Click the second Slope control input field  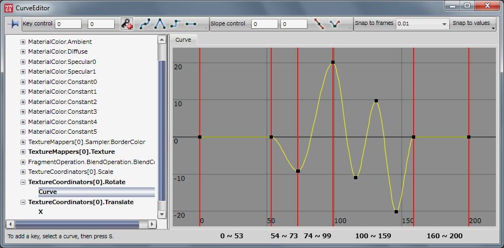pos(294,24)
